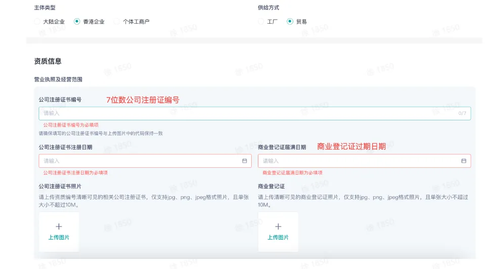Viewport: 492px width, 269px height.
Task: Click error text 公司注册证书编号为必填项
Action: [71, 125]
